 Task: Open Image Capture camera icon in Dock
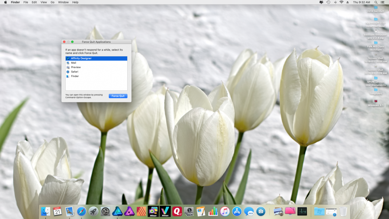coord(189,212)
